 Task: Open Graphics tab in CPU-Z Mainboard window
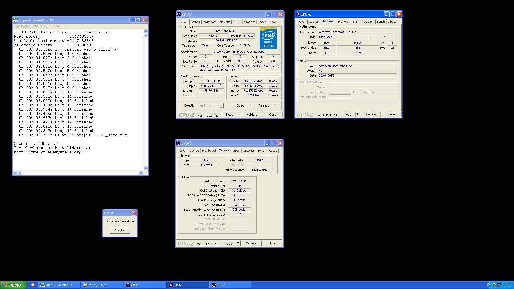click(x=368, y=22)
